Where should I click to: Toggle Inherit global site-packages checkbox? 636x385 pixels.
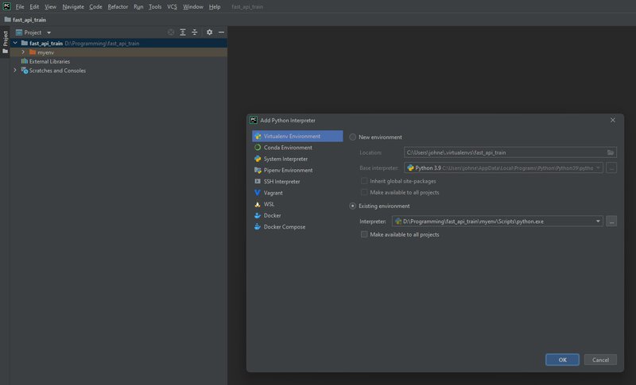pyautogui.click(x=364, y=181)
